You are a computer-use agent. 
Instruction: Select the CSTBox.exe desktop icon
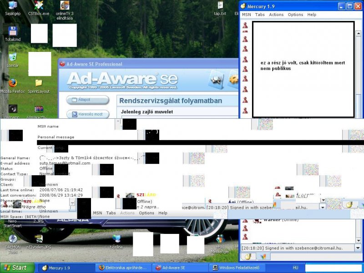click(x=39, y=8)
